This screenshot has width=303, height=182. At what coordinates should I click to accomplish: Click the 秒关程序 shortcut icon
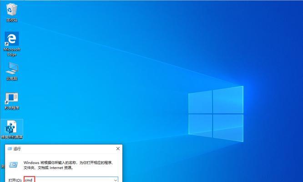click(x=12, y=97)
